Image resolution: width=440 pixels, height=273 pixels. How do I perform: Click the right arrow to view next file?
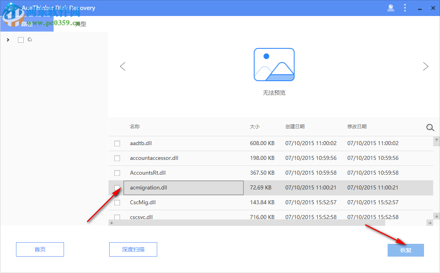426,66
